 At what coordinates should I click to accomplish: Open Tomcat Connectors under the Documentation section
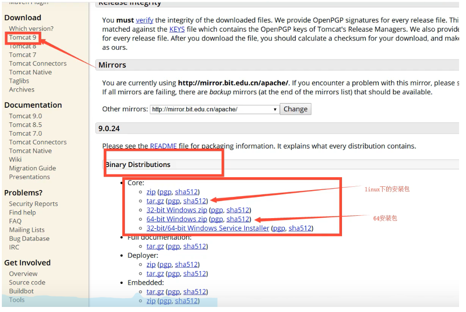click(x=38, y=142)
